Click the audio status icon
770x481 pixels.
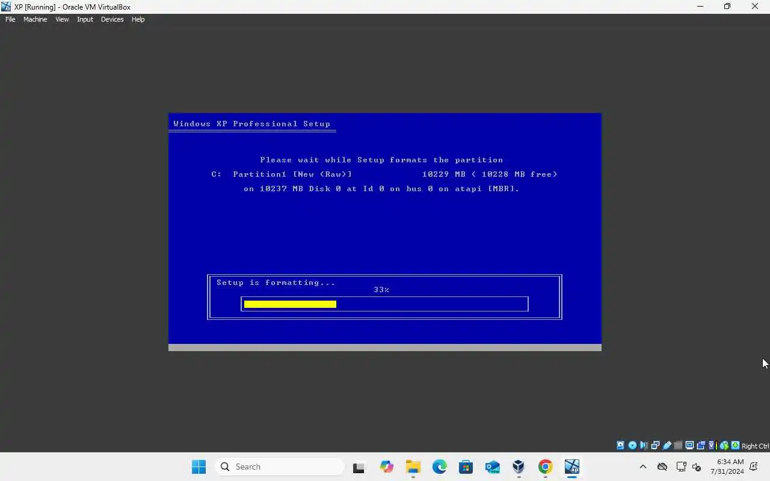point(644,446)
